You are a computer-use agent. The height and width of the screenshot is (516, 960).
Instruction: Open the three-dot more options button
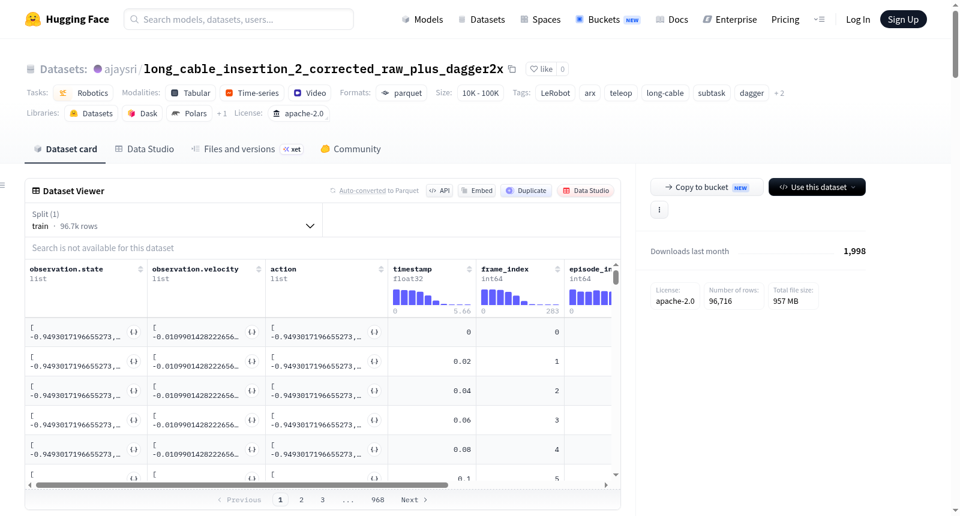click(659, 210)
